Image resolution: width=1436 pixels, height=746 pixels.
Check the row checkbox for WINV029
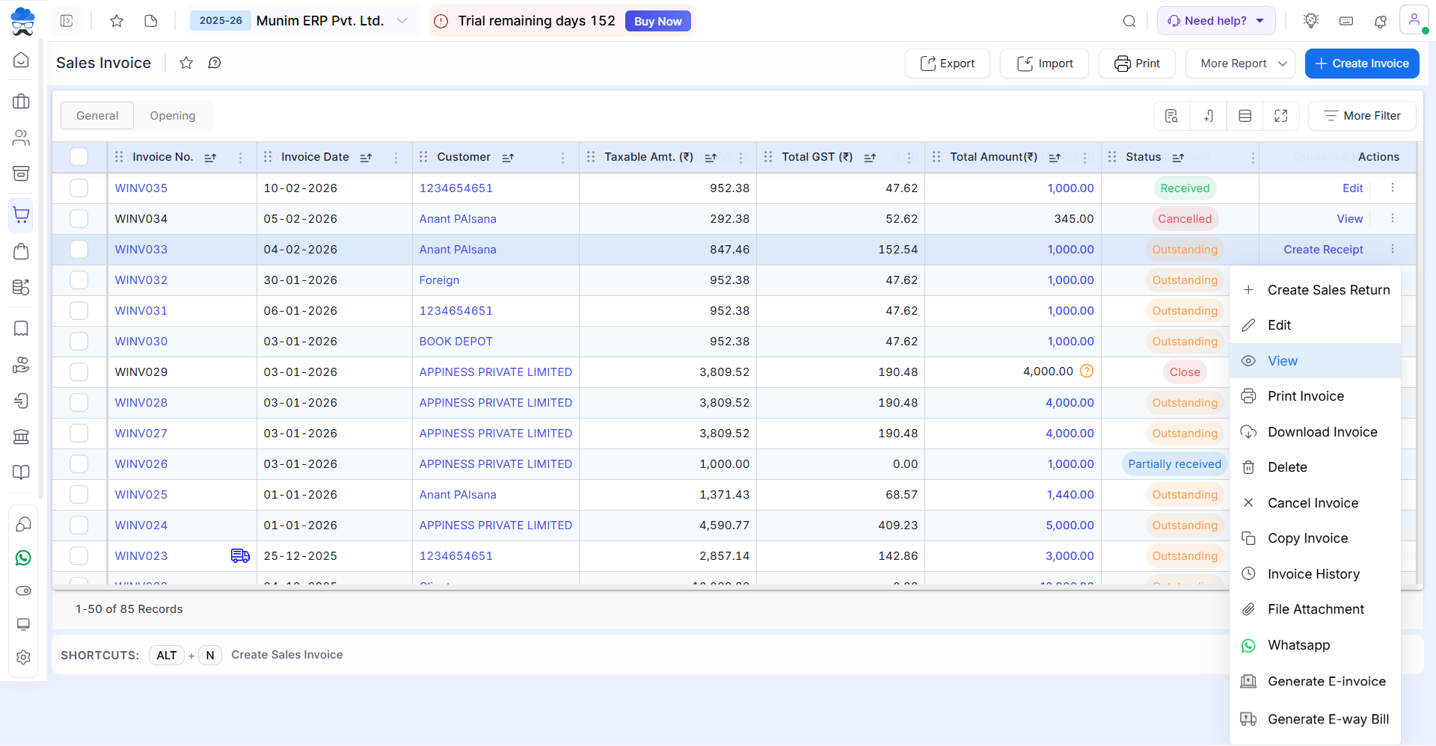click(x=79, y=372)
